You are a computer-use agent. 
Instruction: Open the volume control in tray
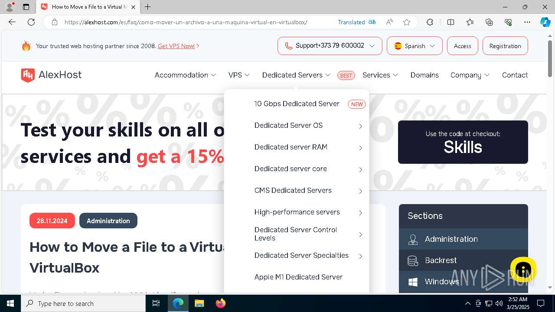(x=499, y=303)
